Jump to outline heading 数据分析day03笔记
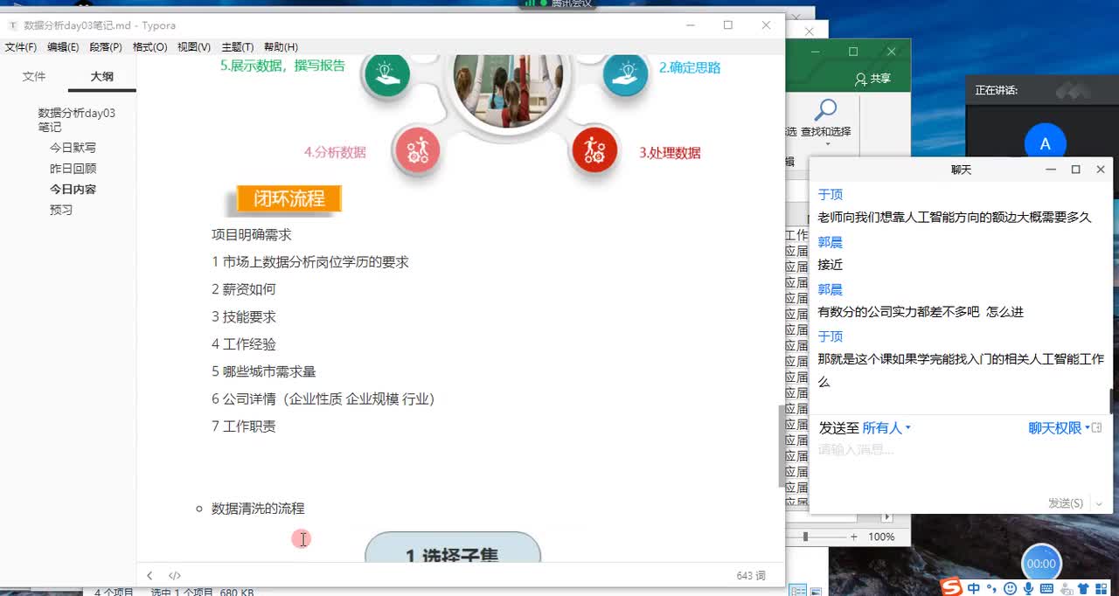This screenshot has width=1119, height=596. (76, 120)
